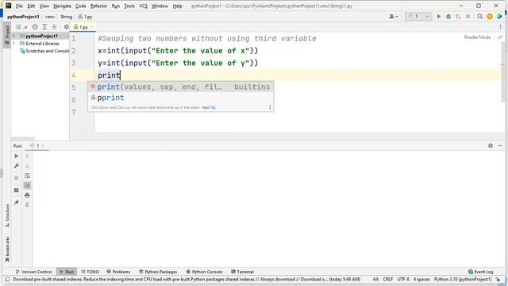Open the Refactor menu
508x286 pixels.
(98, 6)
